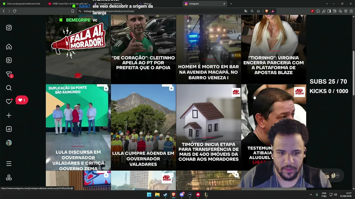This screenshot has width=355, height=199.
Task: Open the Brave wallet icon in the toolbar
Action: 334,11
